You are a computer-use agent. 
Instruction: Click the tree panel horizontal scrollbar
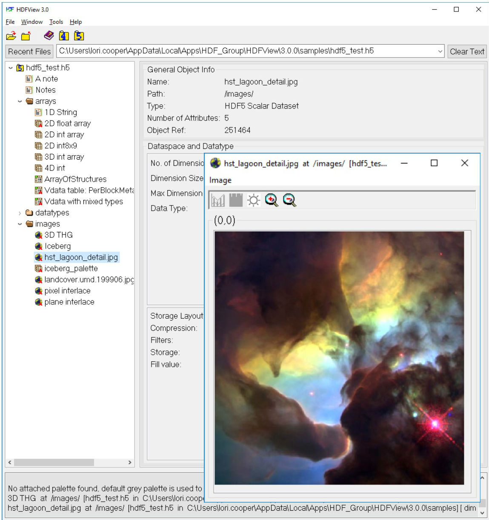(x=54, y=462)
